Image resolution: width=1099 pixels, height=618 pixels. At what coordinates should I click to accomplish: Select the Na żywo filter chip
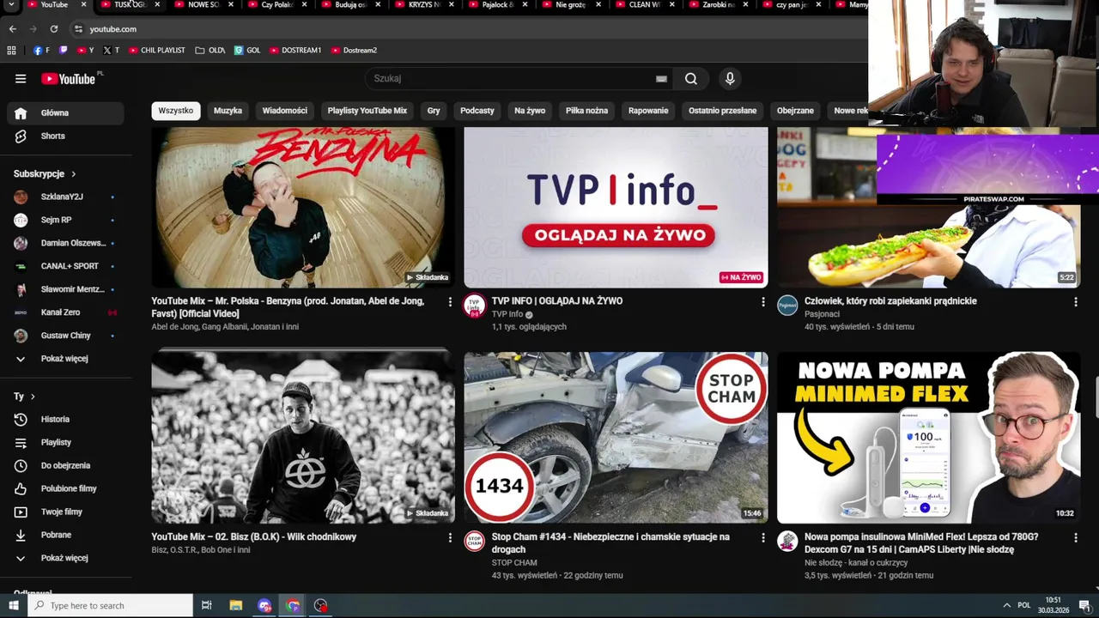[530, 111]
